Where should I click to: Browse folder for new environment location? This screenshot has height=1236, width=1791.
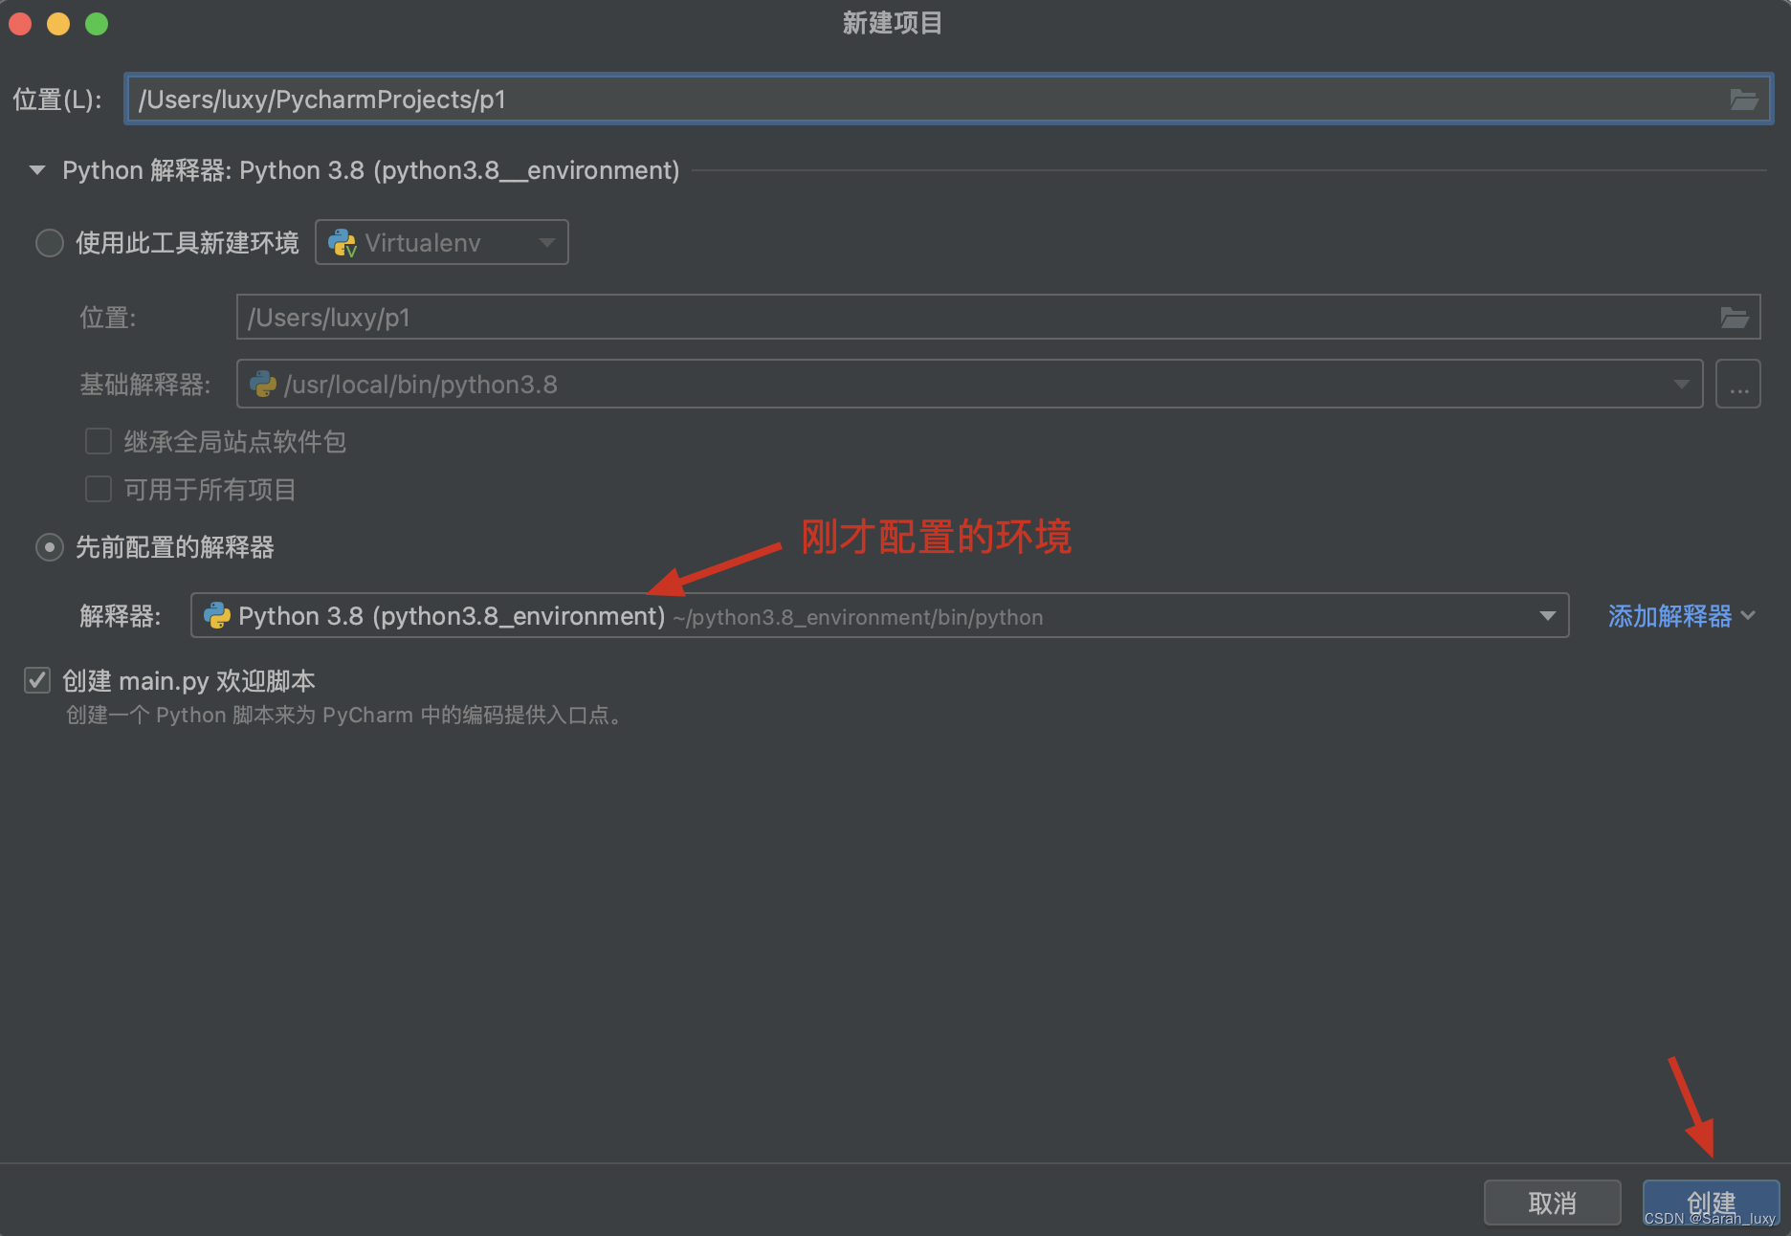1734,318
